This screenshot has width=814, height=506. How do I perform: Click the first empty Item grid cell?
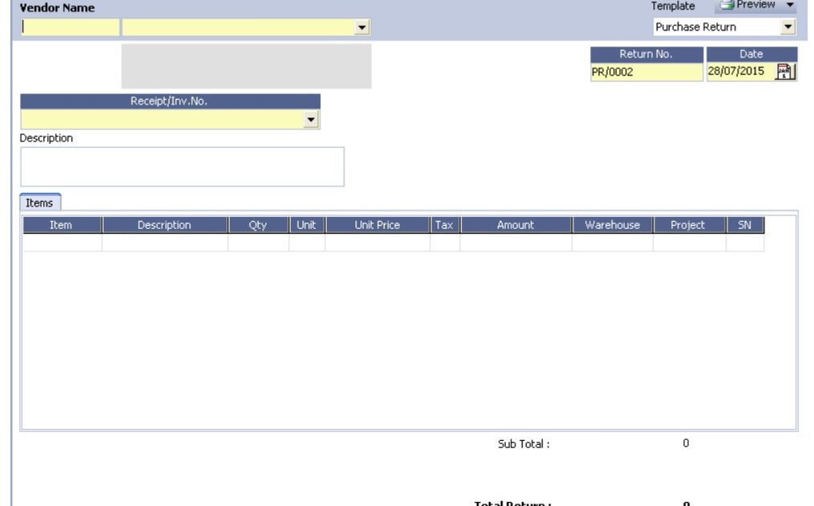click(61, 243)
